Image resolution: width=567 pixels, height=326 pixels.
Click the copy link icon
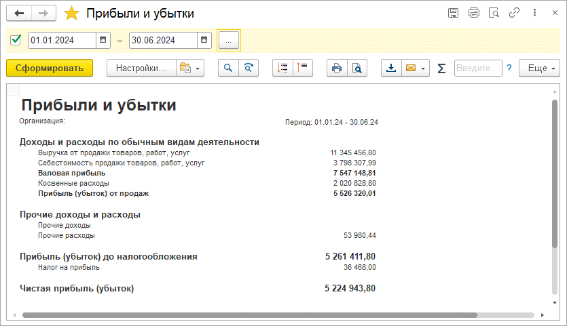point(515,13)
